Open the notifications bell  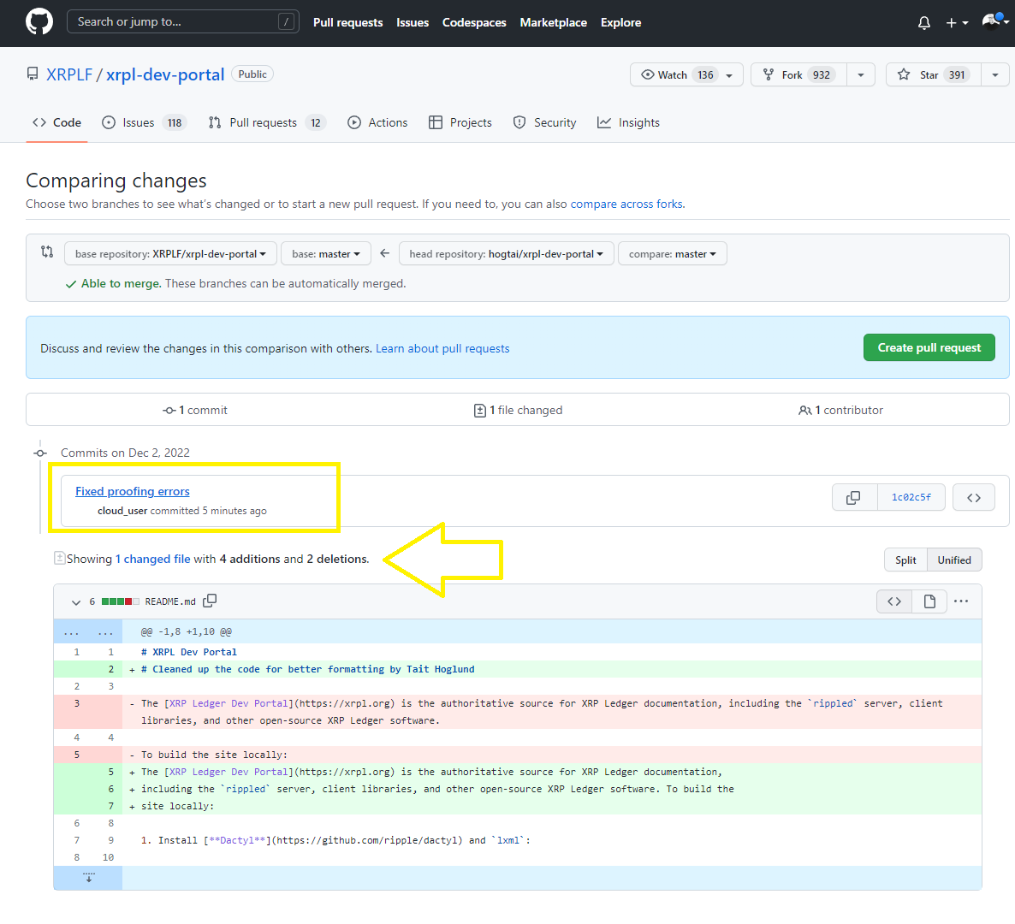[923, 22]
